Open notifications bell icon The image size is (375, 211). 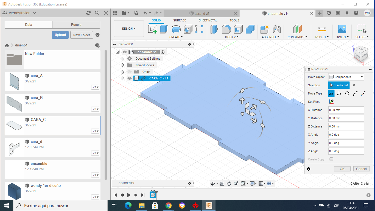tap(347, 13)
